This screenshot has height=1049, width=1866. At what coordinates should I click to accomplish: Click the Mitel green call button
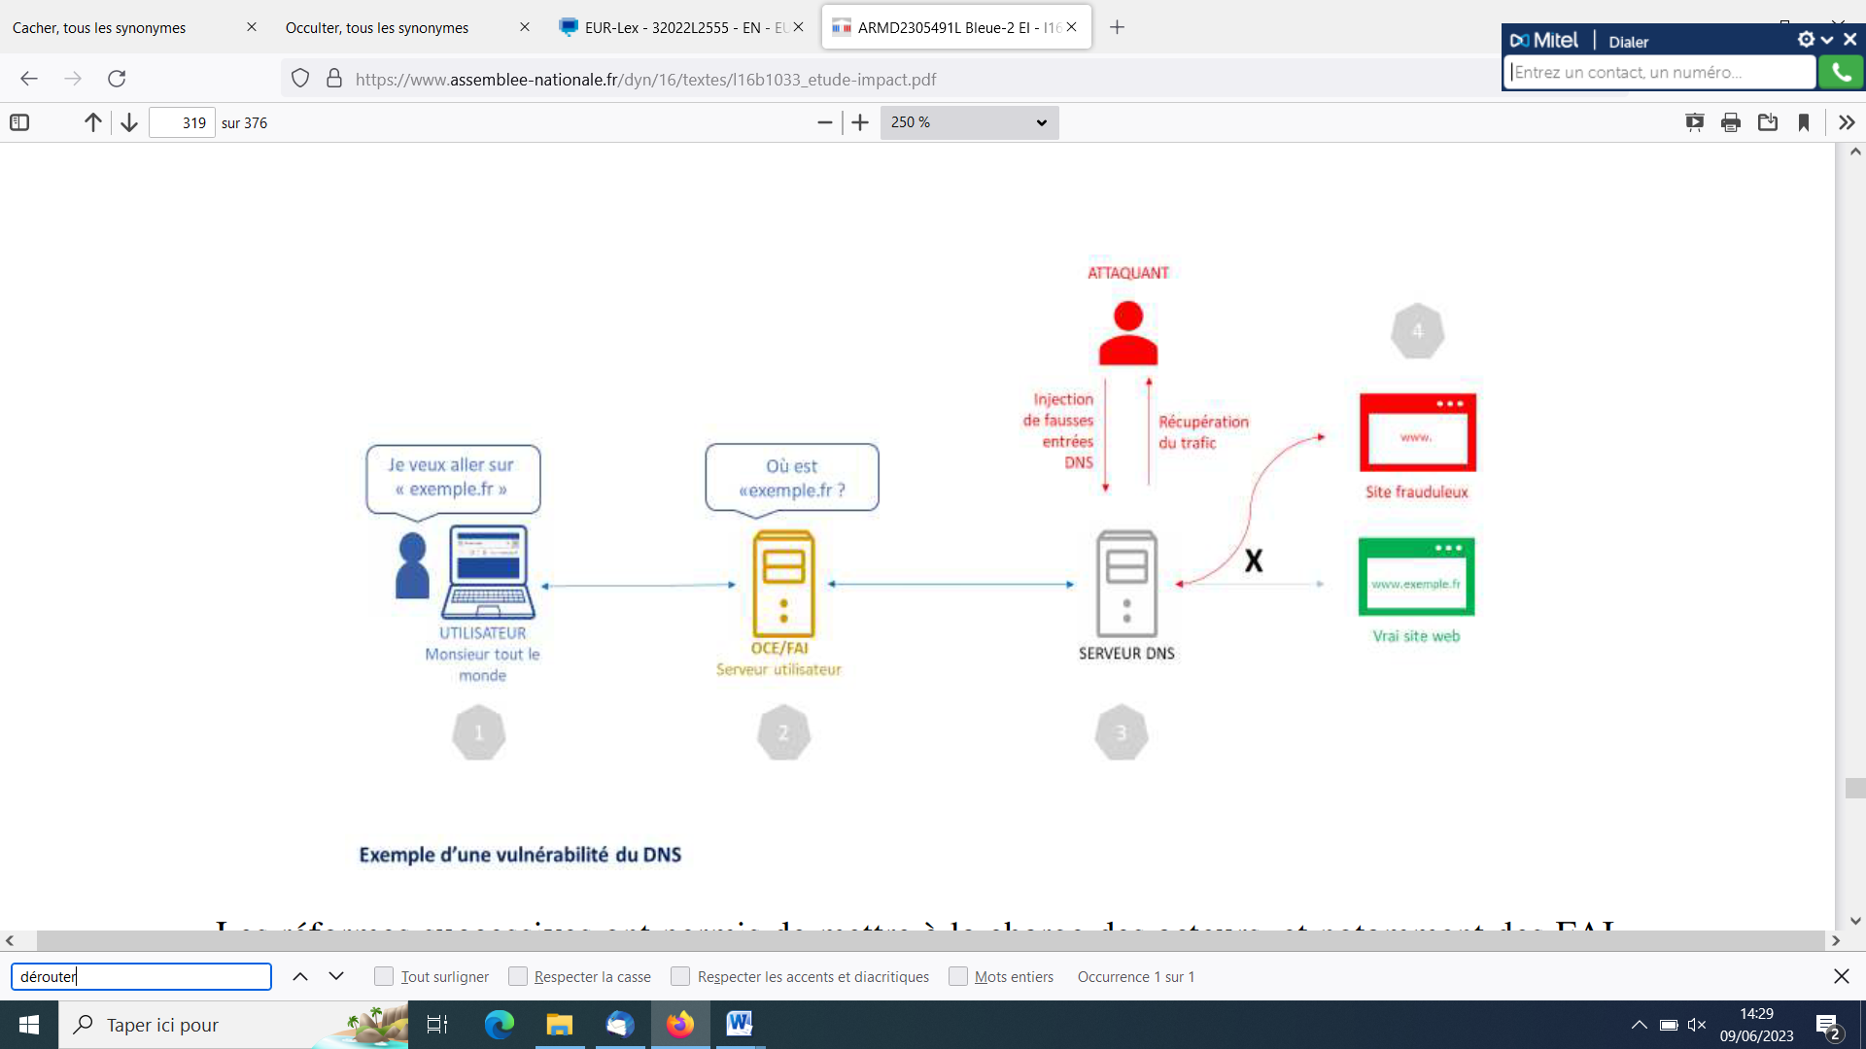point(1841,72)
